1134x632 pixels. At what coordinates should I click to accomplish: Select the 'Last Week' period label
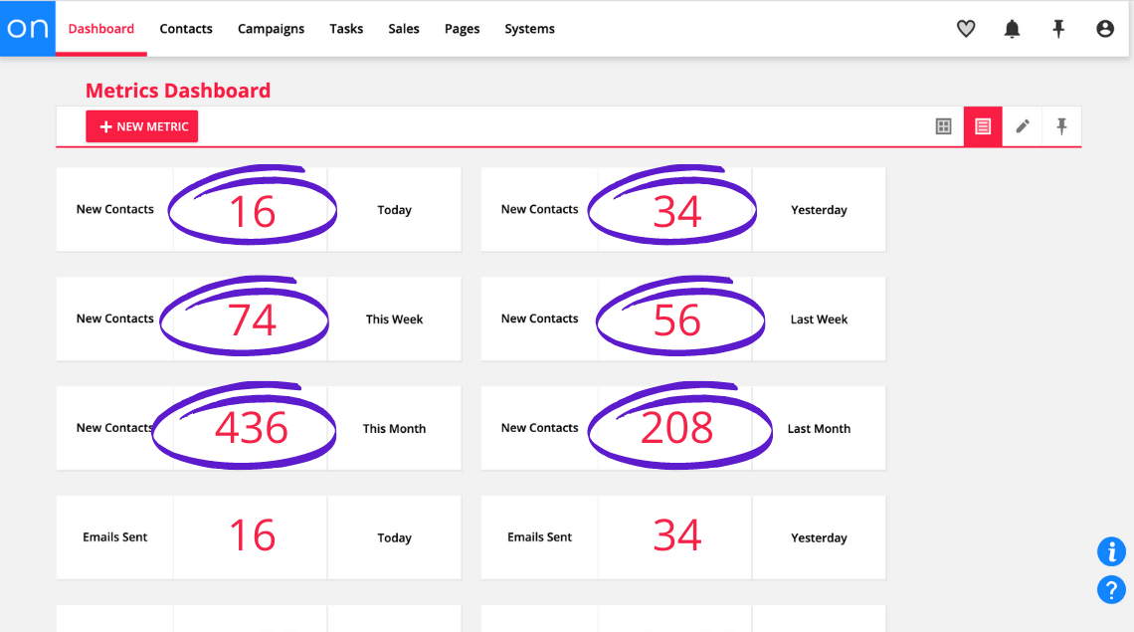pyautogui.click(x=819, y=319)
